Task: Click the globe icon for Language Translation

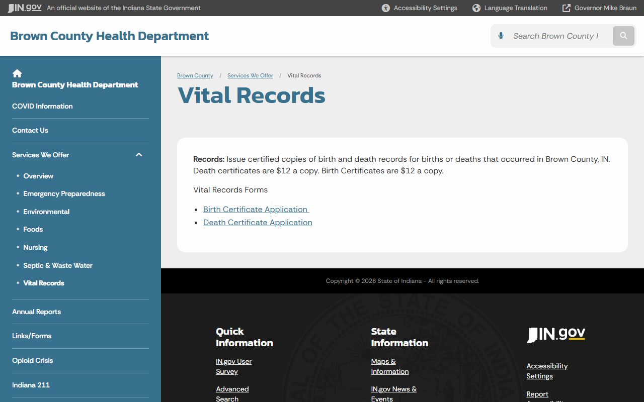Action: point(476,8)
